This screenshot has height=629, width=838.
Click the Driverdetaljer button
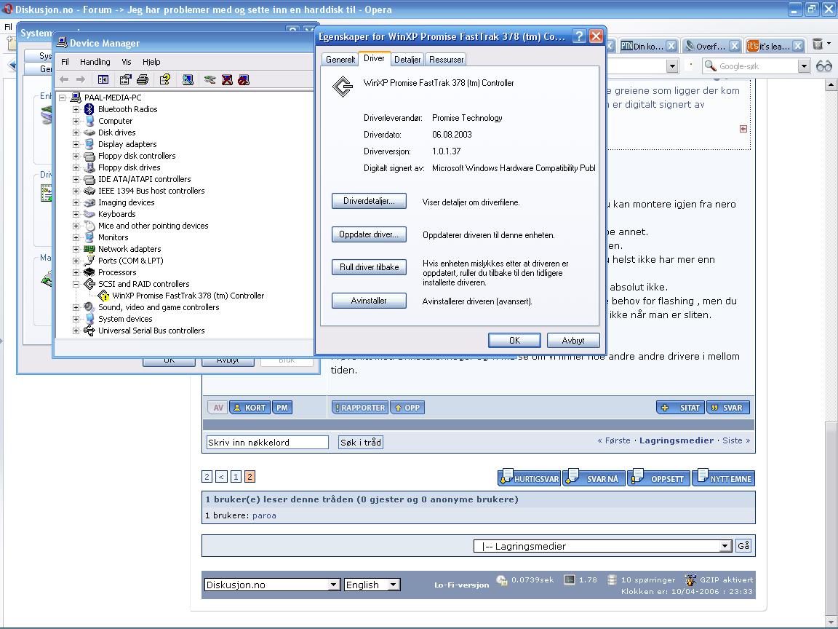[369, 201]
